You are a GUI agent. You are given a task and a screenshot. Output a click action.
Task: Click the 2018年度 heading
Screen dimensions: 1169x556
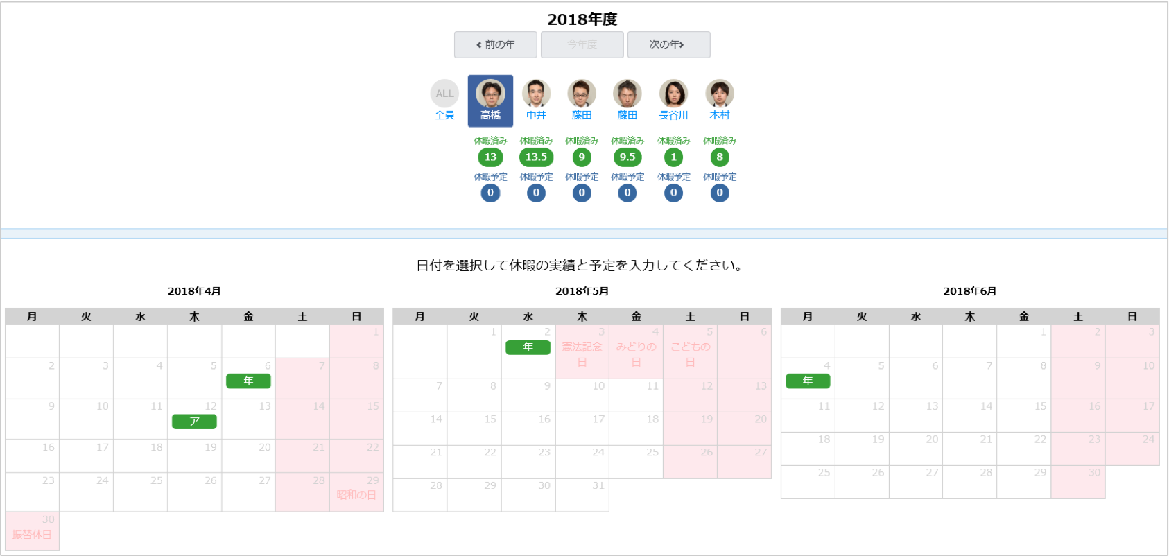coord(582,19)
